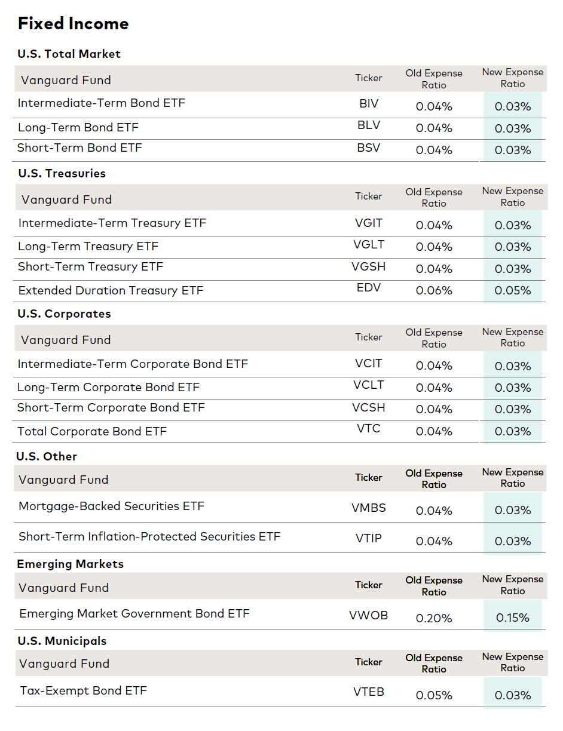Select VWOB new expense ratio 0.15%
This screenshot has height=731, width=563.
point(513,618)
